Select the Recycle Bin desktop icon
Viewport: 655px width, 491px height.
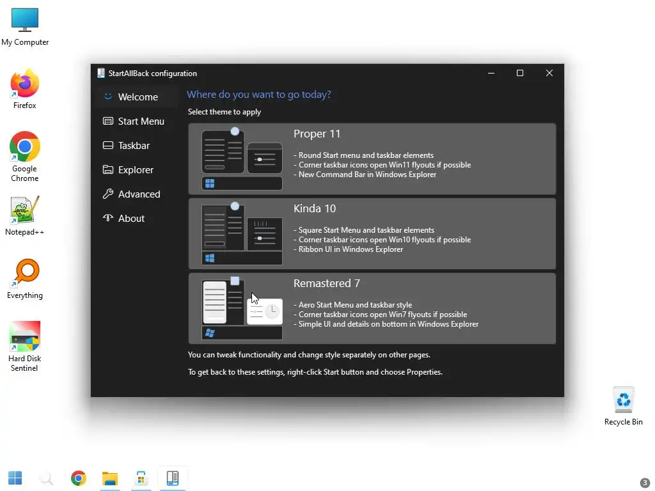coord(623,406)
